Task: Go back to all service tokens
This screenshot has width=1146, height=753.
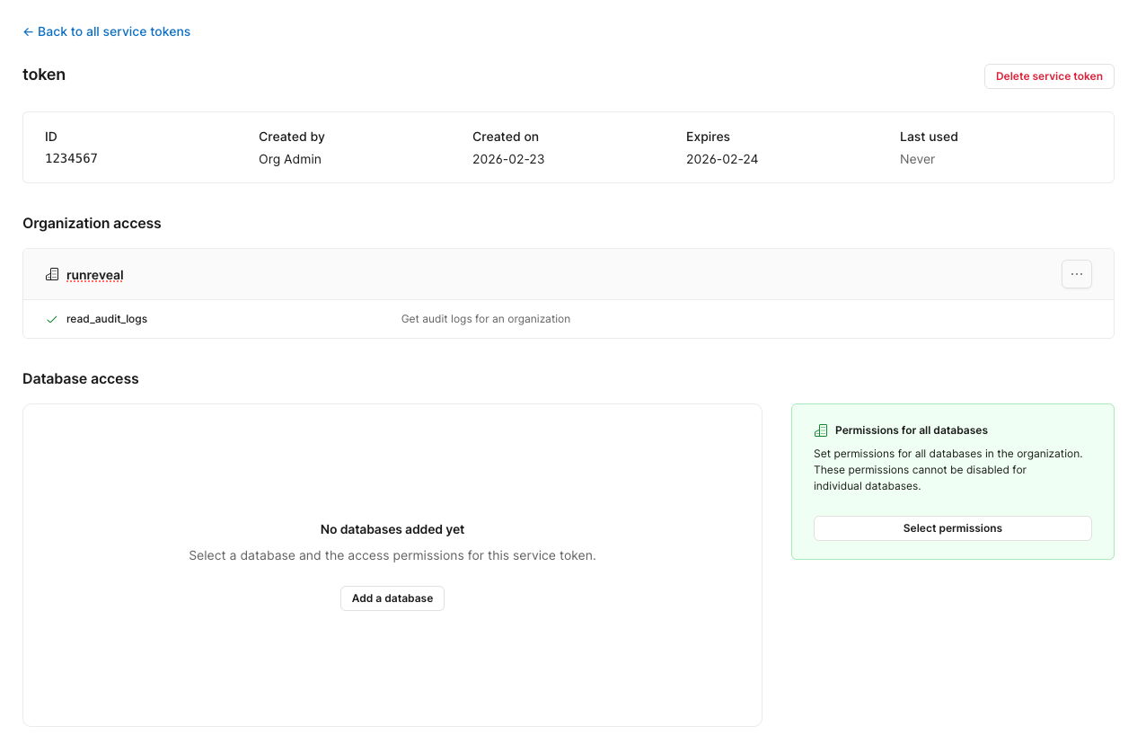Action: (113, 31)
